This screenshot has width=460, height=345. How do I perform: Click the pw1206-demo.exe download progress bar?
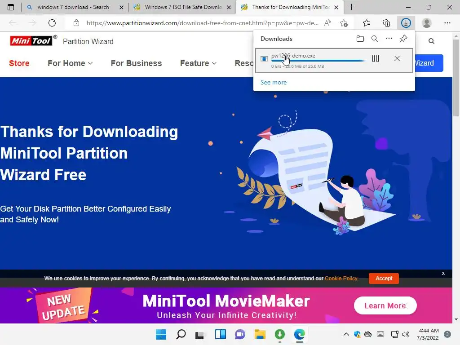[x=318, y=61]
